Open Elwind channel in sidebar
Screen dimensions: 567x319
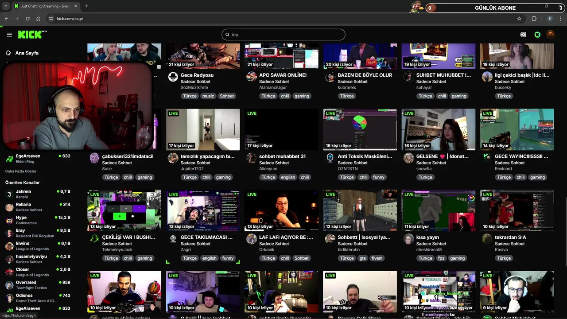pos(38,246)
